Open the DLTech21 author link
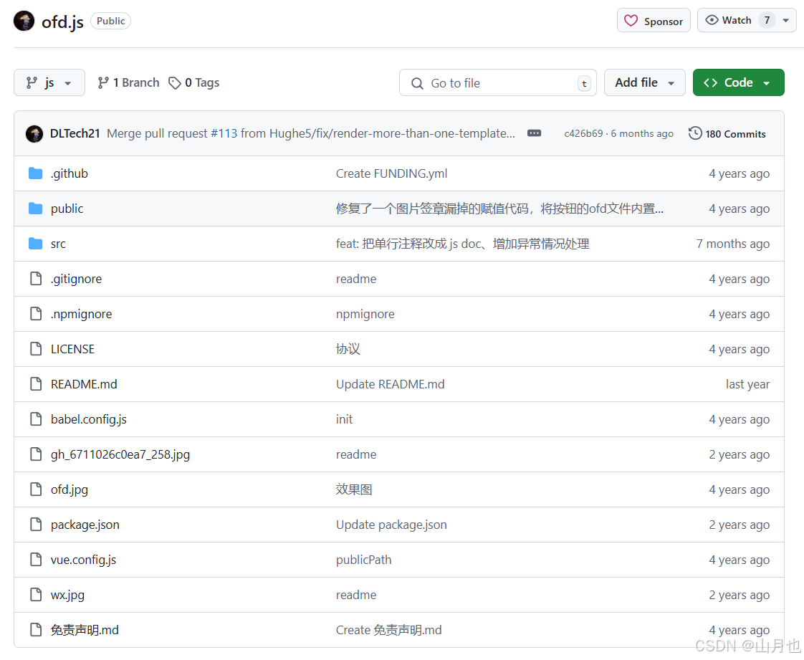 coord(75,134)
